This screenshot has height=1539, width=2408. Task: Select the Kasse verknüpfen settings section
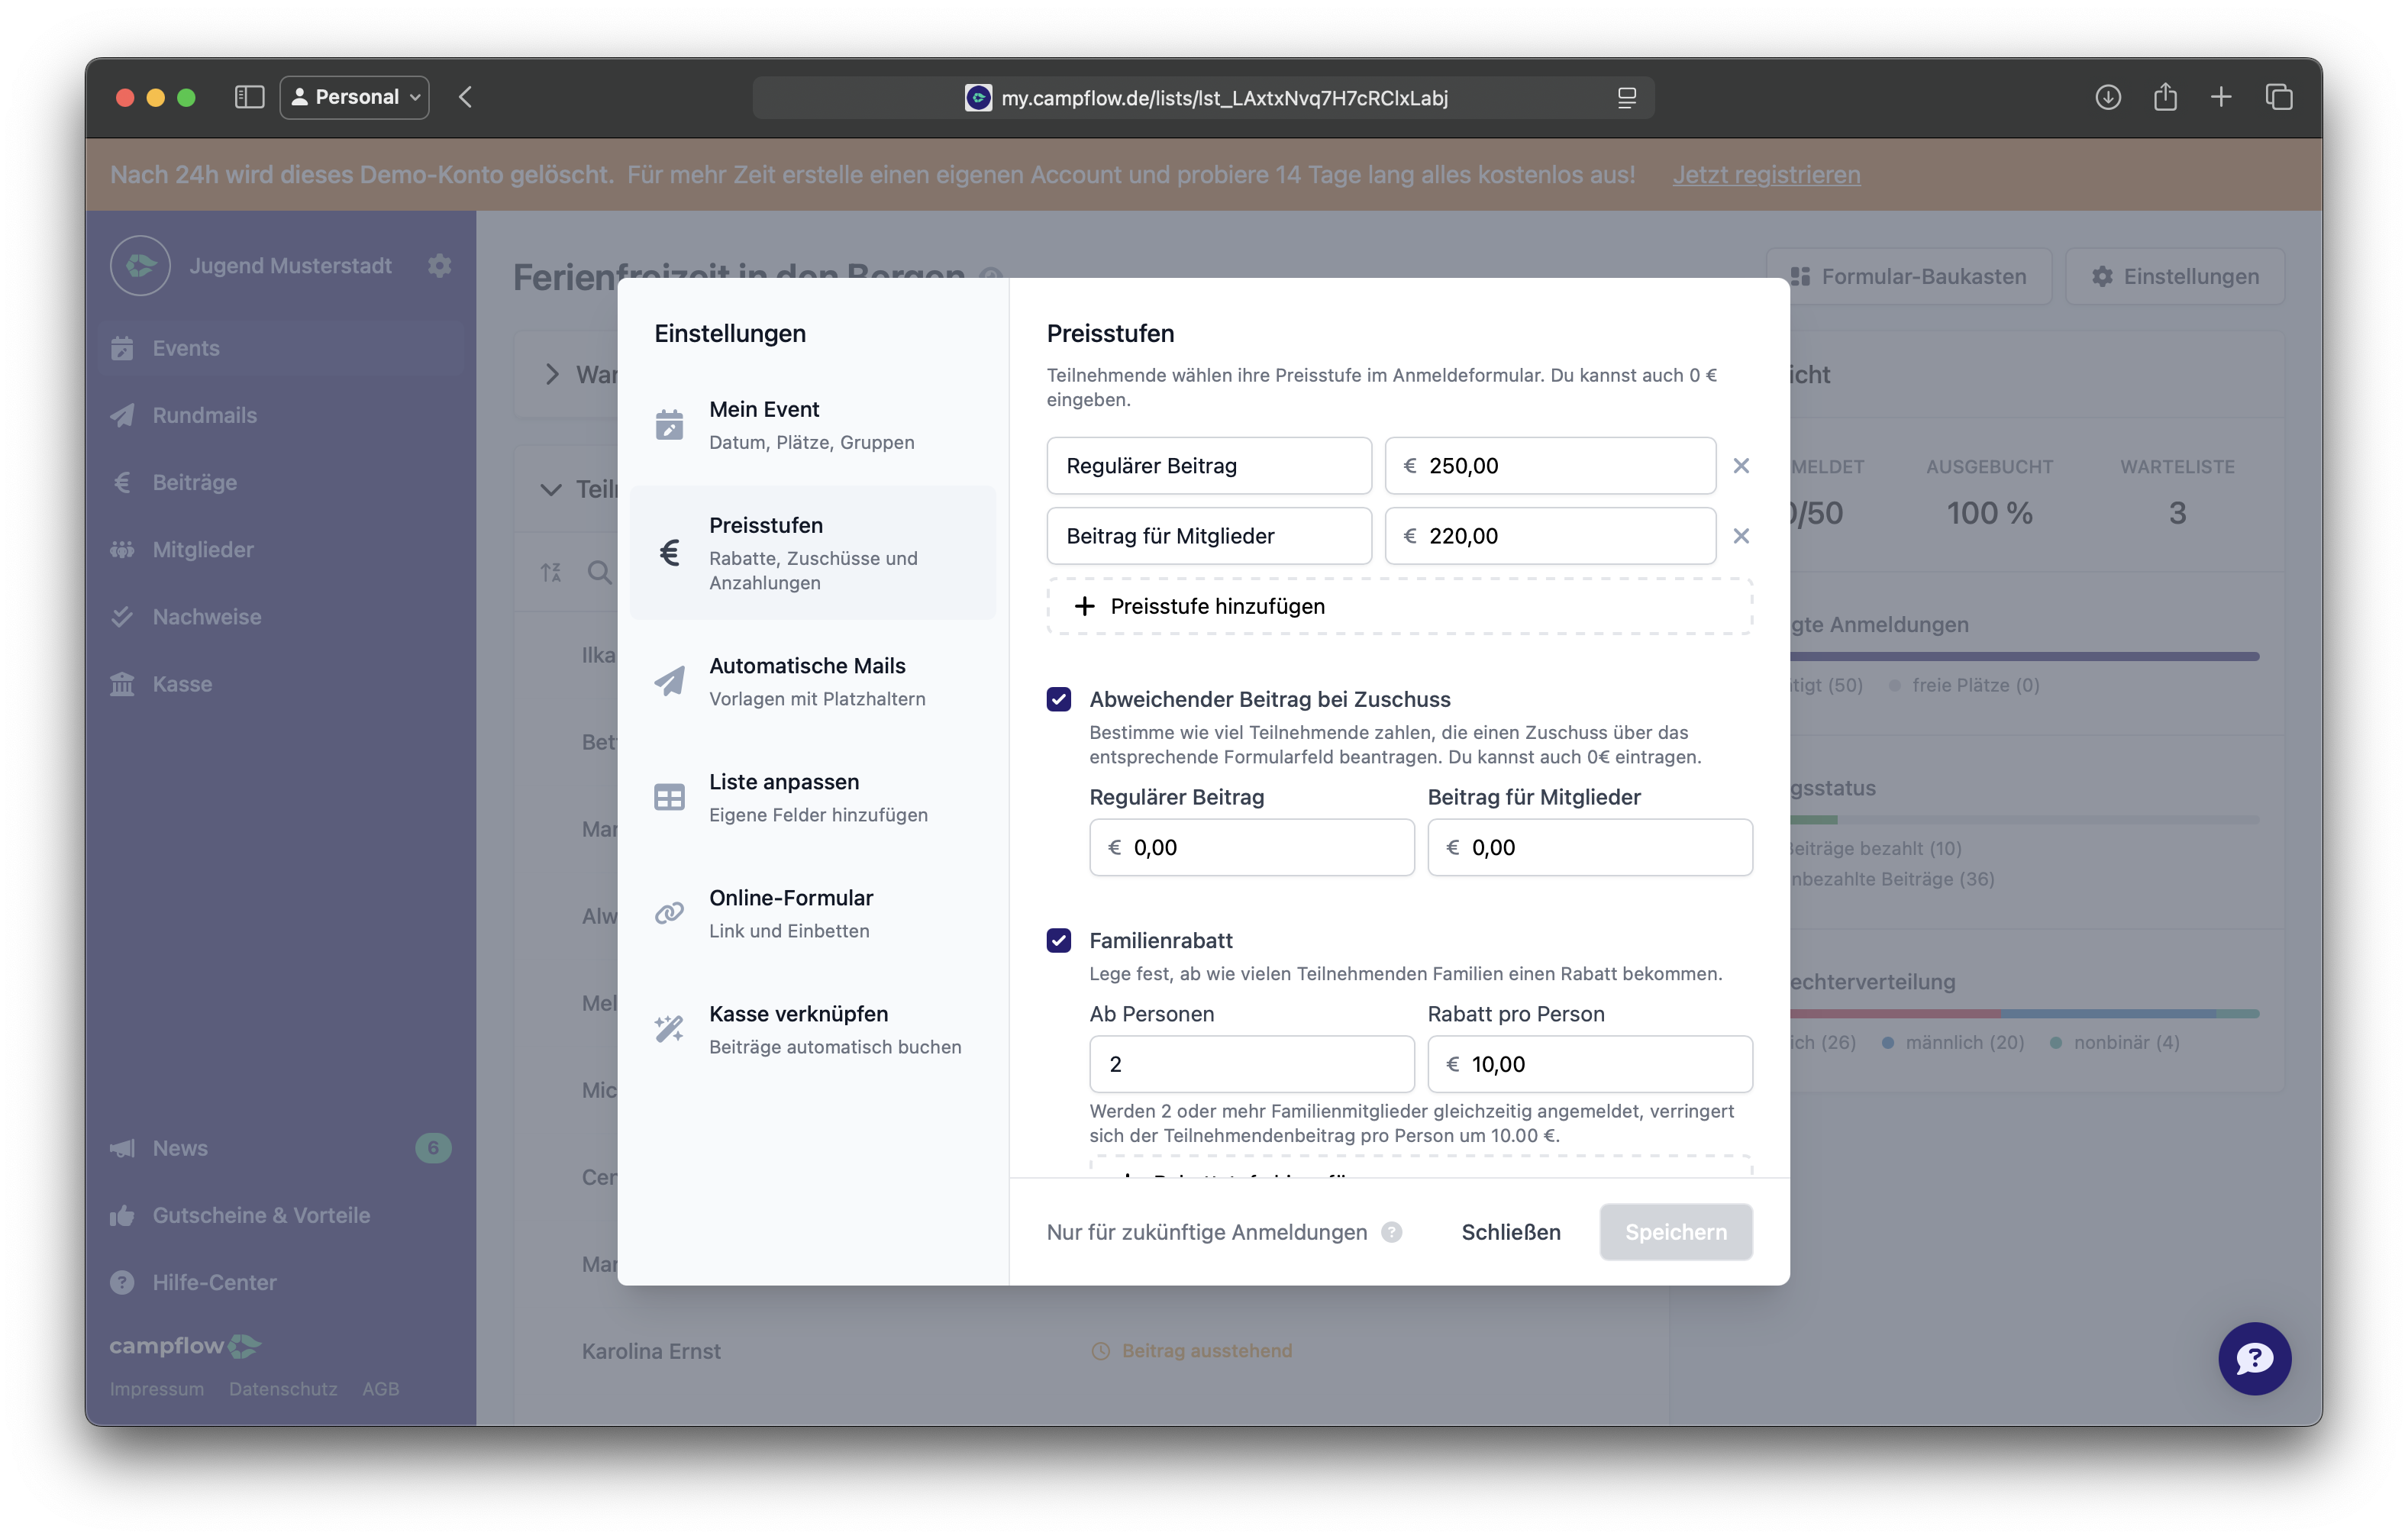pyautogui.click(x=812, y=1029)
